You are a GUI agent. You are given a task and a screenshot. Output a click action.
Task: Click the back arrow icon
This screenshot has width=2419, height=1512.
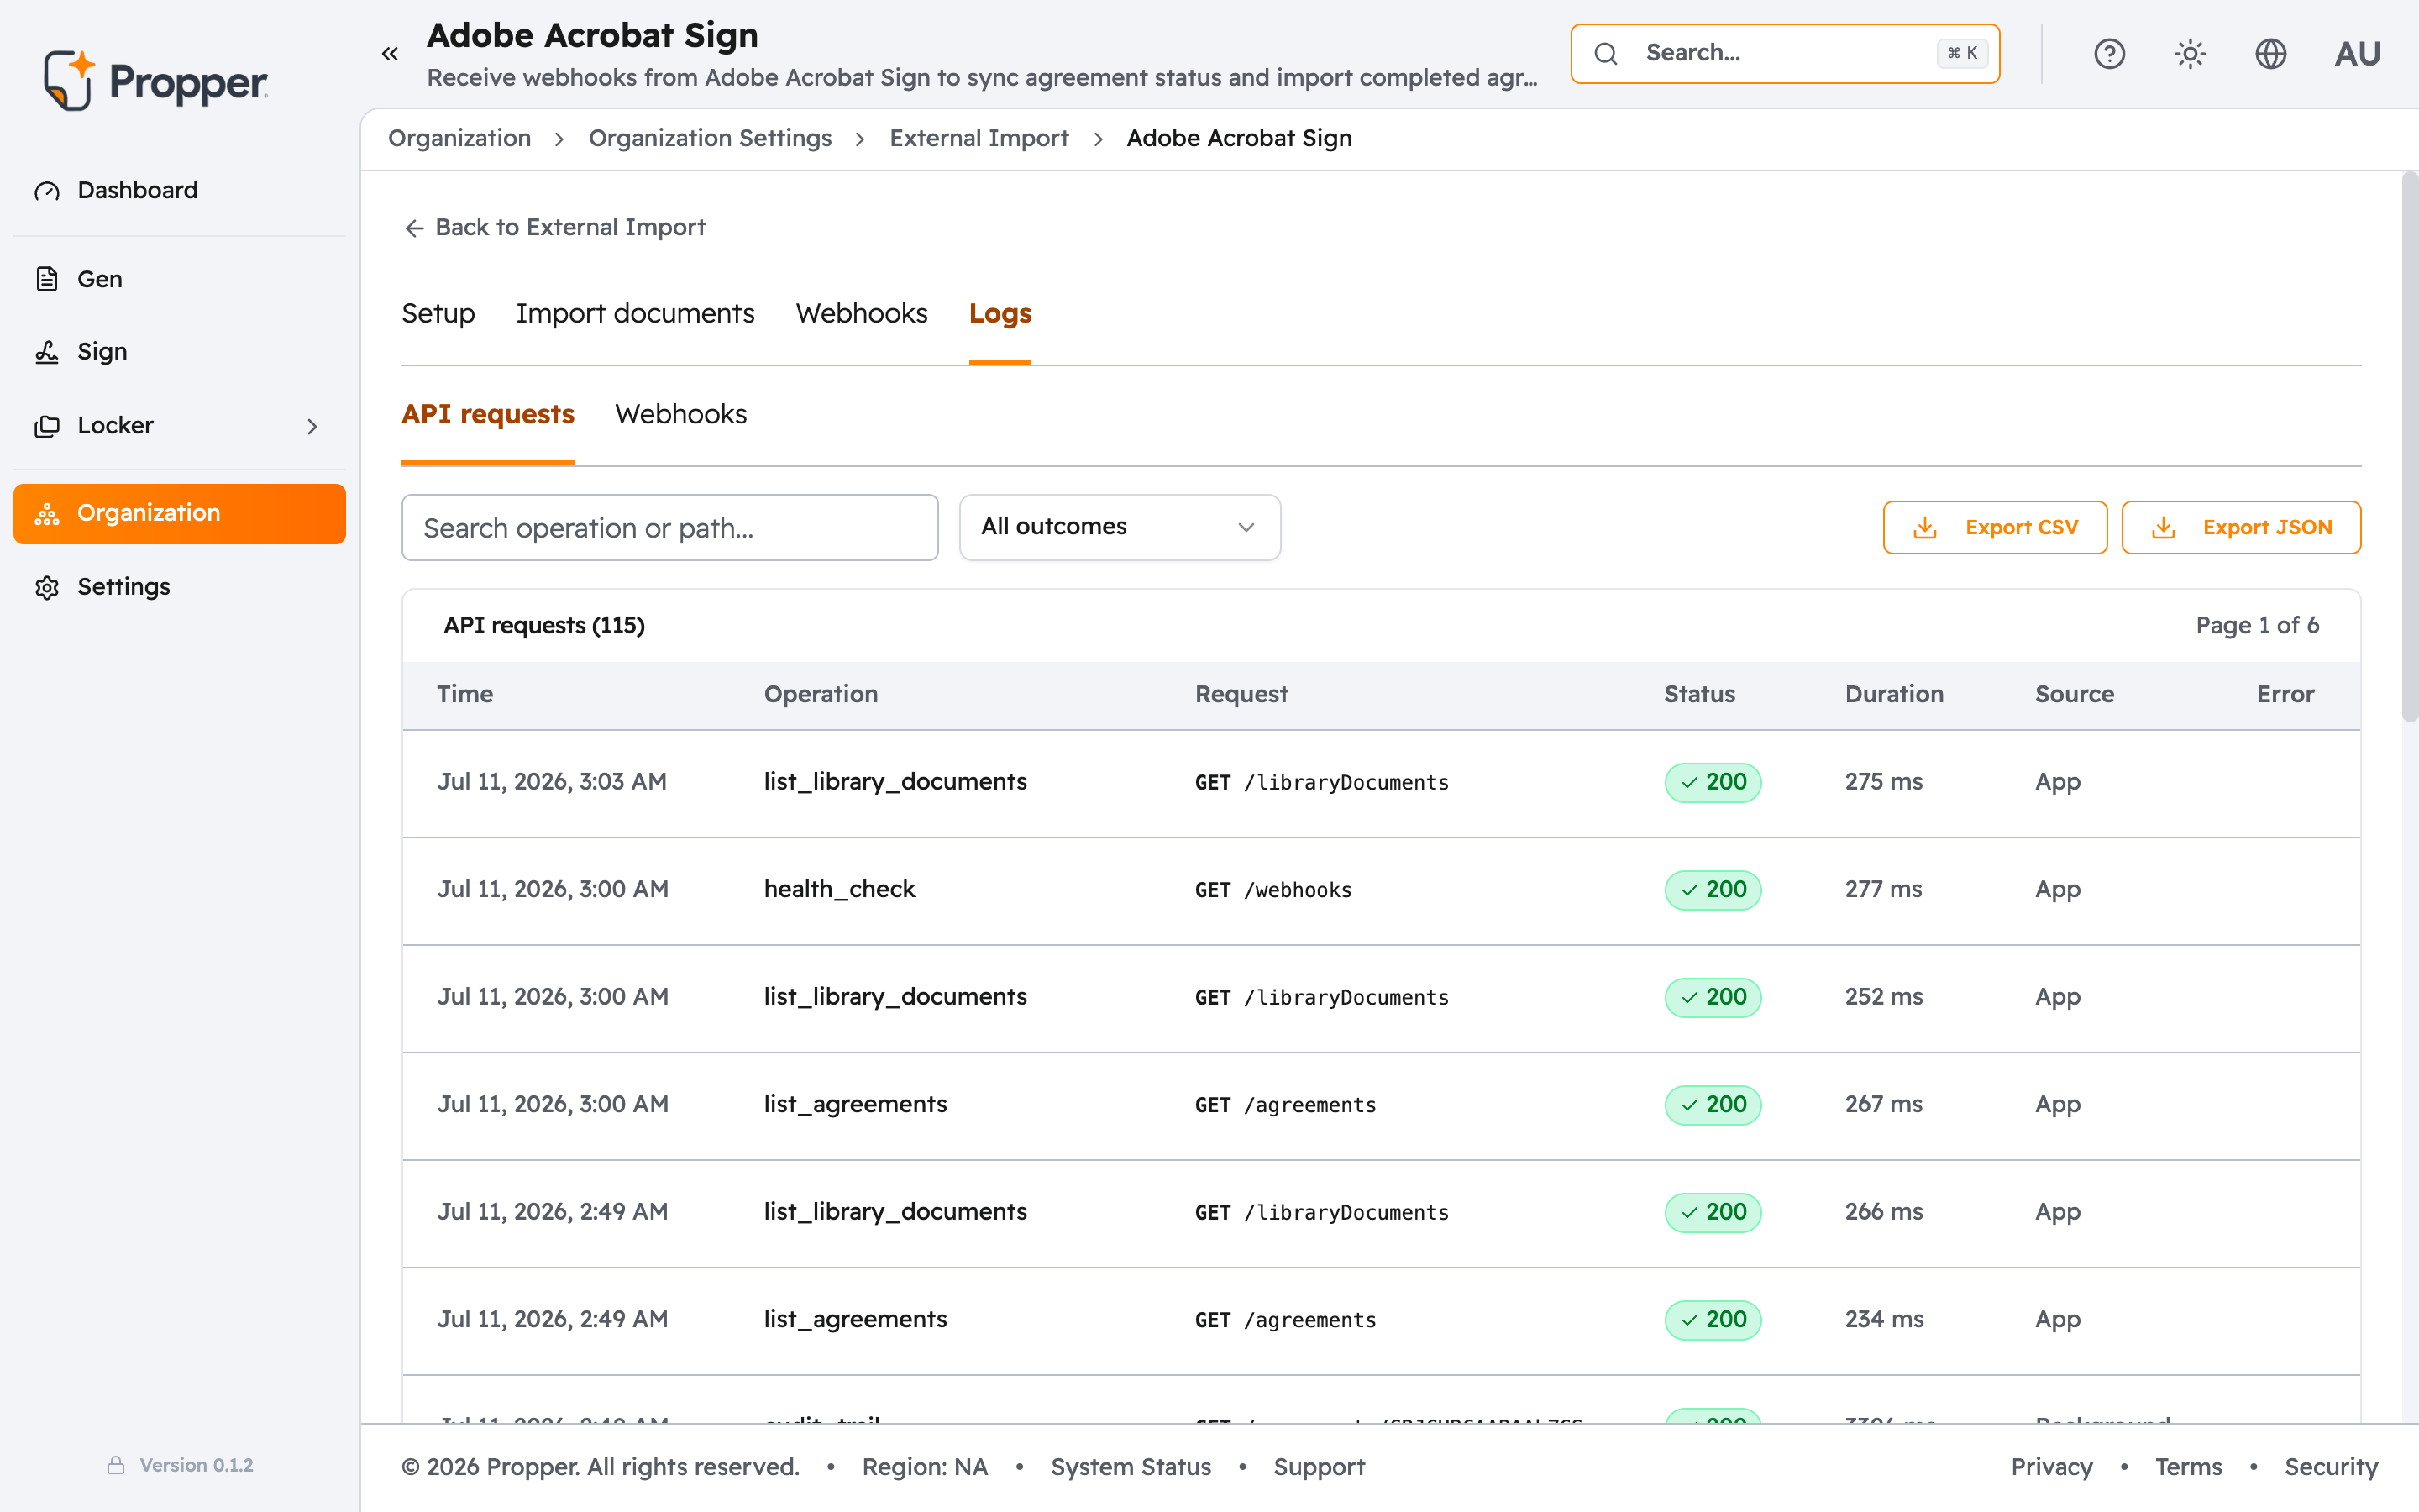(x=414, y=229)
